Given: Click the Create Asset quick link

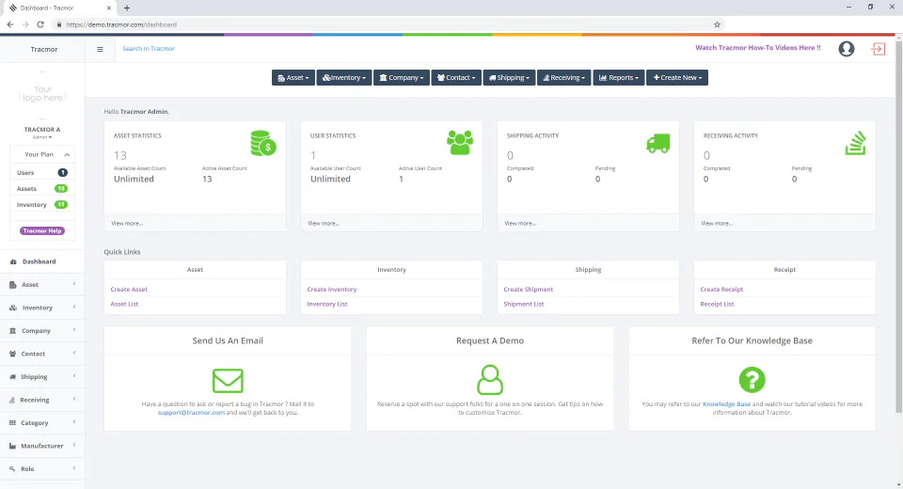Looking at the screenshot, I should 129,289.
